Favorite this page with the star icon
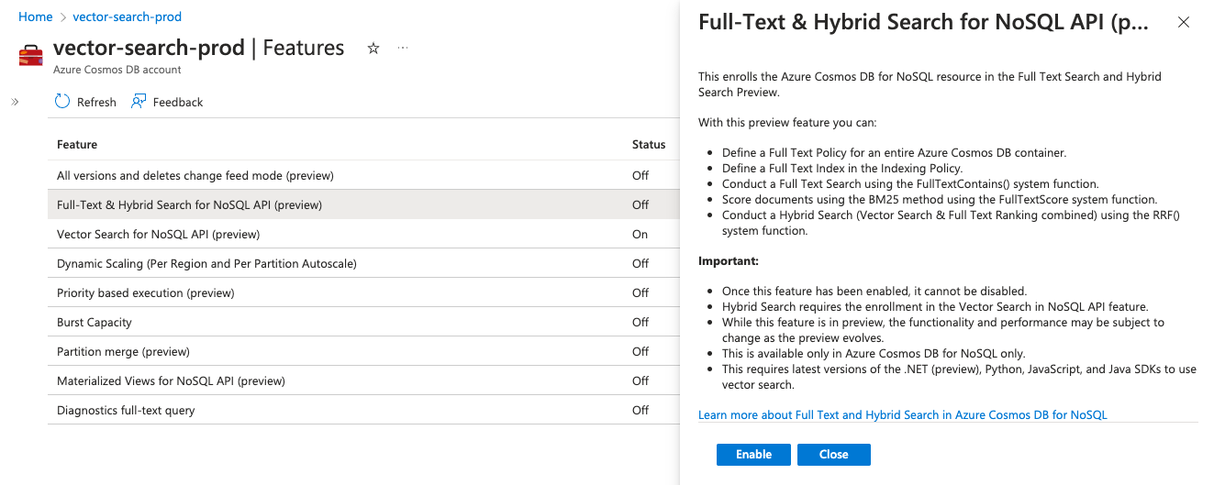1214x485 pixels. (373, 49)
